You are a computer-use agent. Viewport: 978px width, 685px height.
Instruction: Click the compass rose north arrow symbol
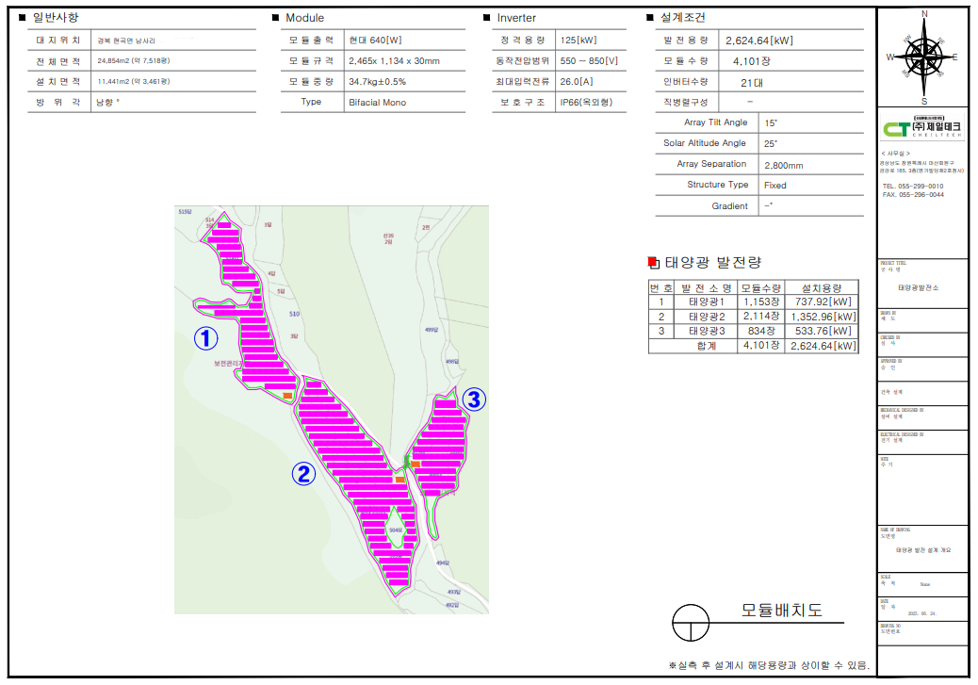(923, 57)
